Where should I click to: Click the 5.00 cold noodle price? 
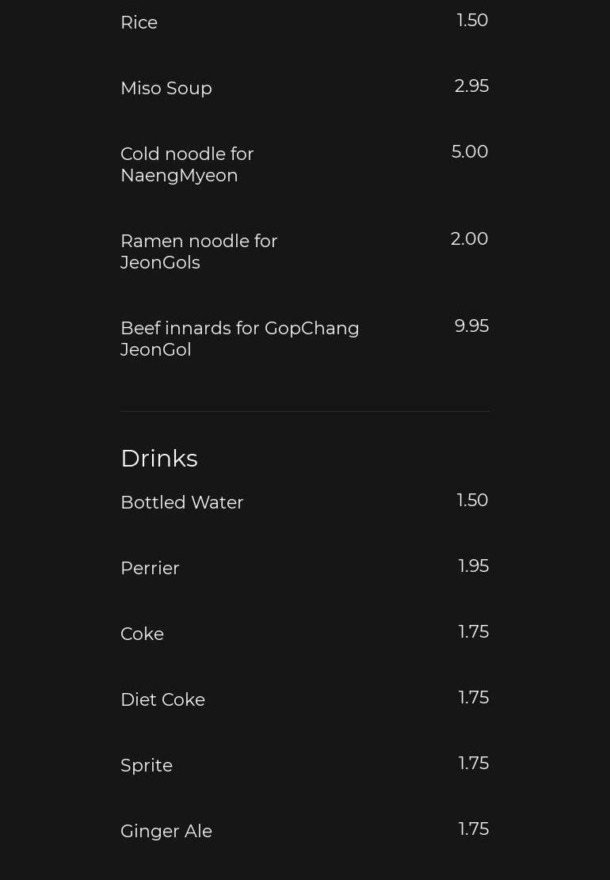(470, 151)
